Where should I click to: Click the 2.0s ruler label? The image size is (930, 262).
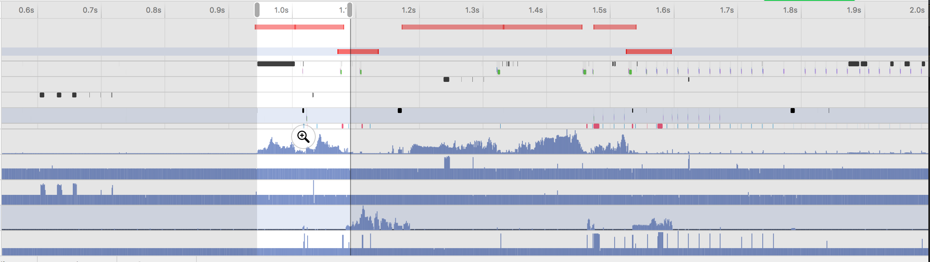coord(917,10)
